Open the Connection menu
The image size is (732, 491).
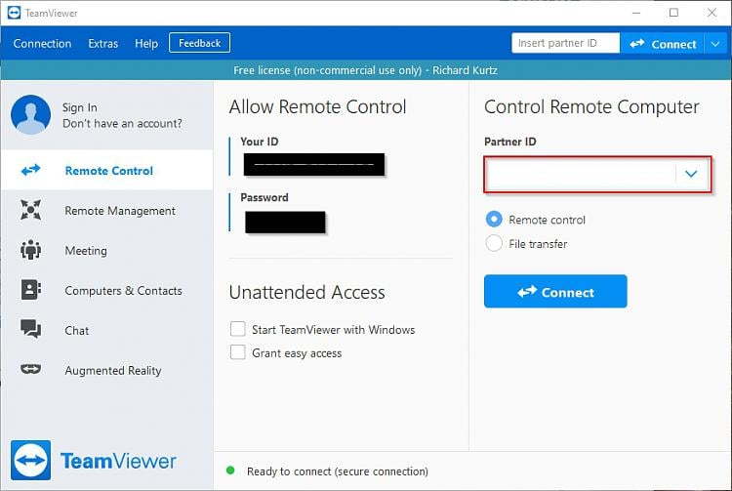pos(43,43)
